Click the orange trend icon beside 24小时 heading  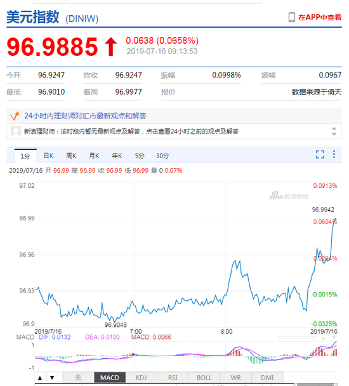click(x=15, y=116)
